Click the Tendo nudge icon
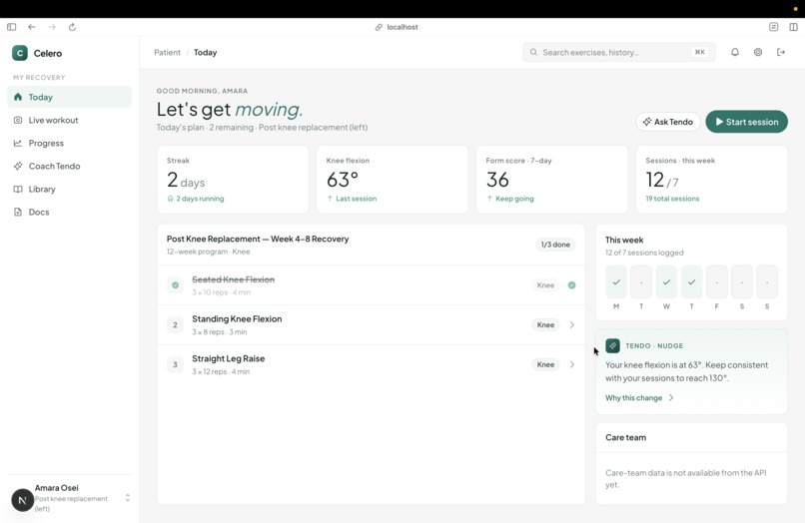Screen dimensions: 805x523 click(x=612, y=345)
